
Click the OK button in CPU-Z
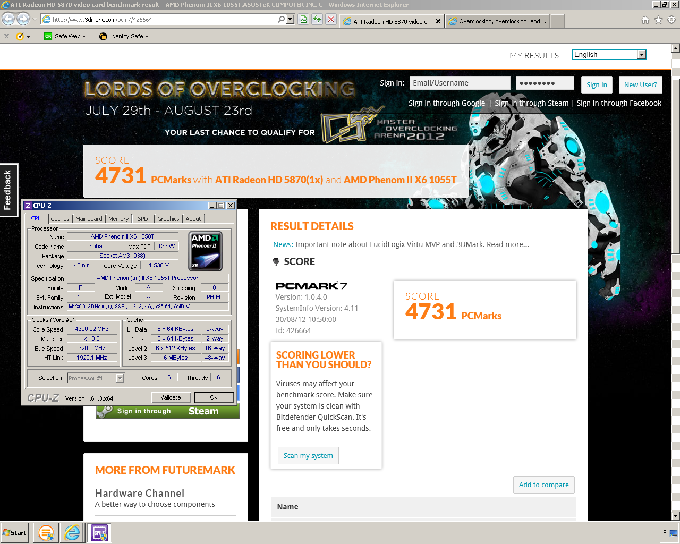click(214, 397)
